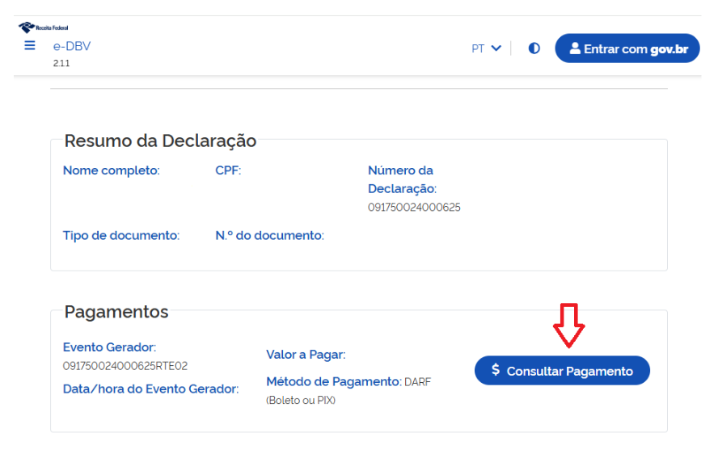Screen dimensions: 718x454
Task: Click the user icon in the login button
Action: pyautogui.click(x=575, y=48)
